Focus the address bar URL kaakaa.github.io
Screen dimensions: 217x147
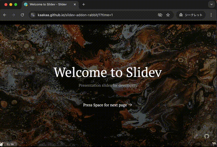75,15
